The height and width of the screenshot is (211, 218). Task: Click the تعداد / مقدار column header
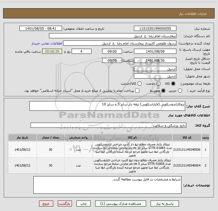(51, 137)
